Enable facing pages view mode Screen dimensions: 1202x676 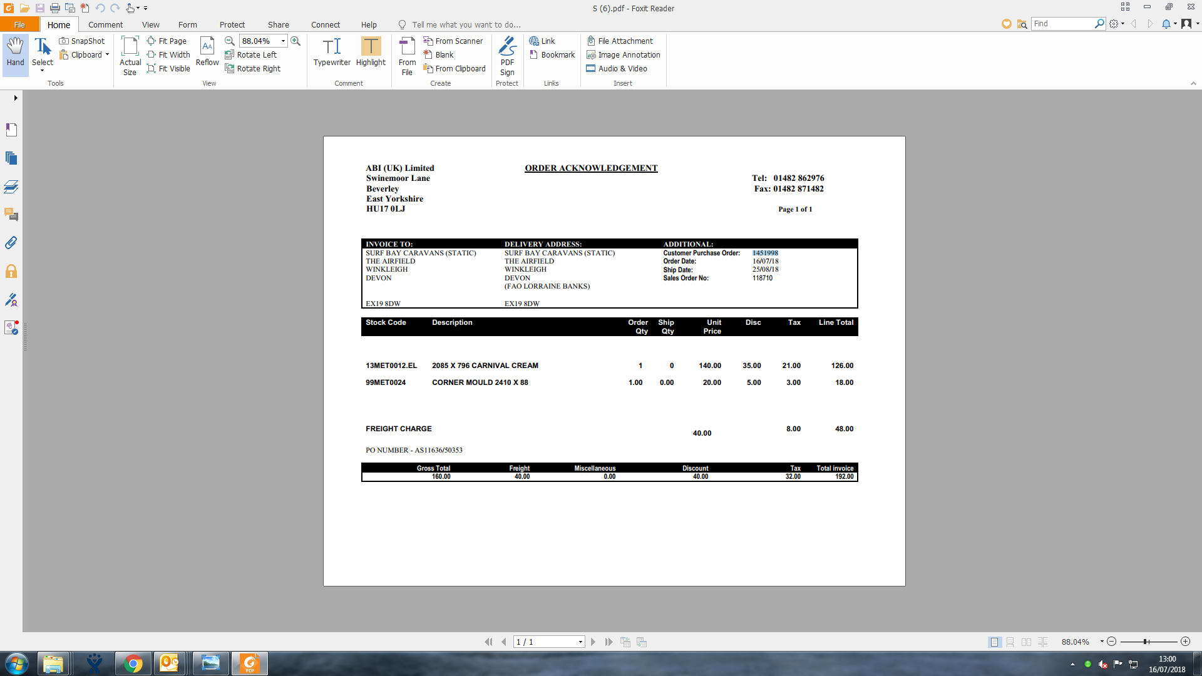click(x=1027, y=642)
